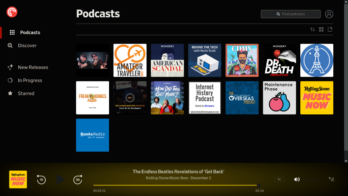This screenshot has width=348, height=196.
Task: Click the Find podcasts search field
Action: [291, 14]
